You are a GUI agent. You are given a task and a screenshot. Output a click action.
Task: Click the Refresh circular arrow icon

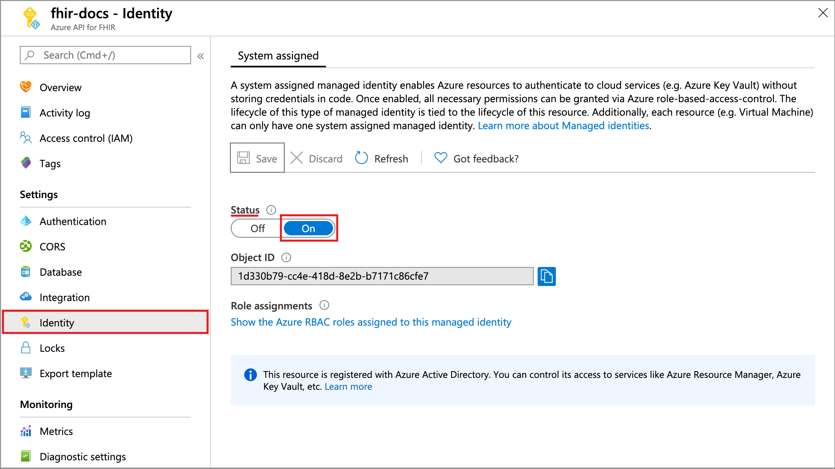point(362,158)
